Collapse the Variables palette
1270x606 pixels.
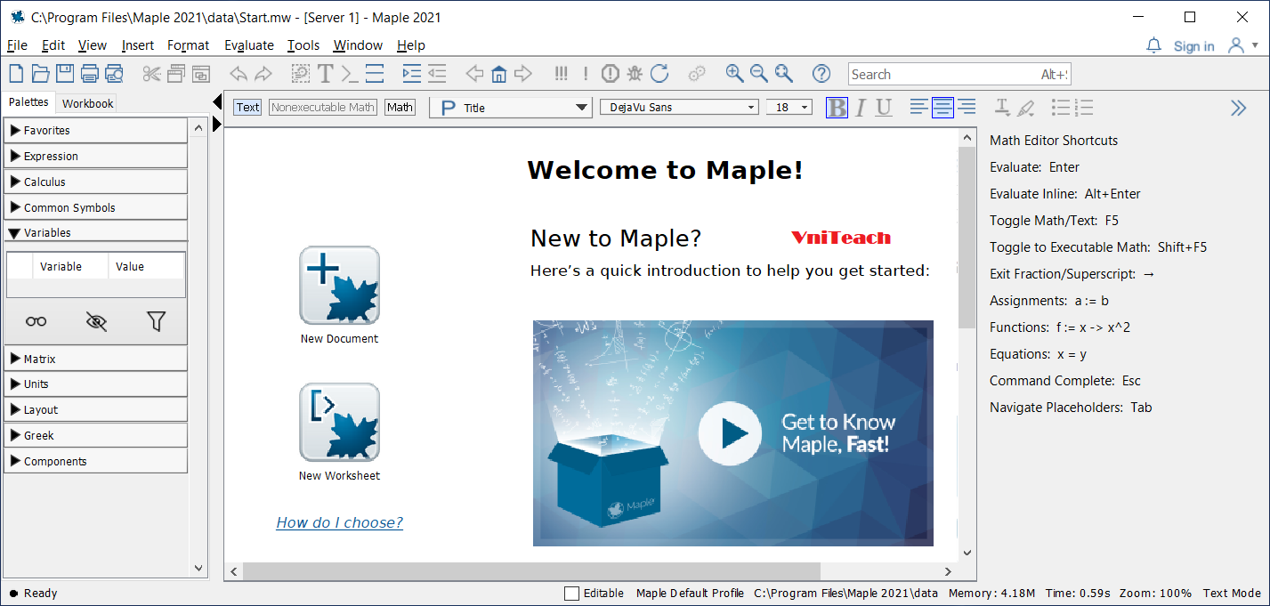(x=95, y=232)
